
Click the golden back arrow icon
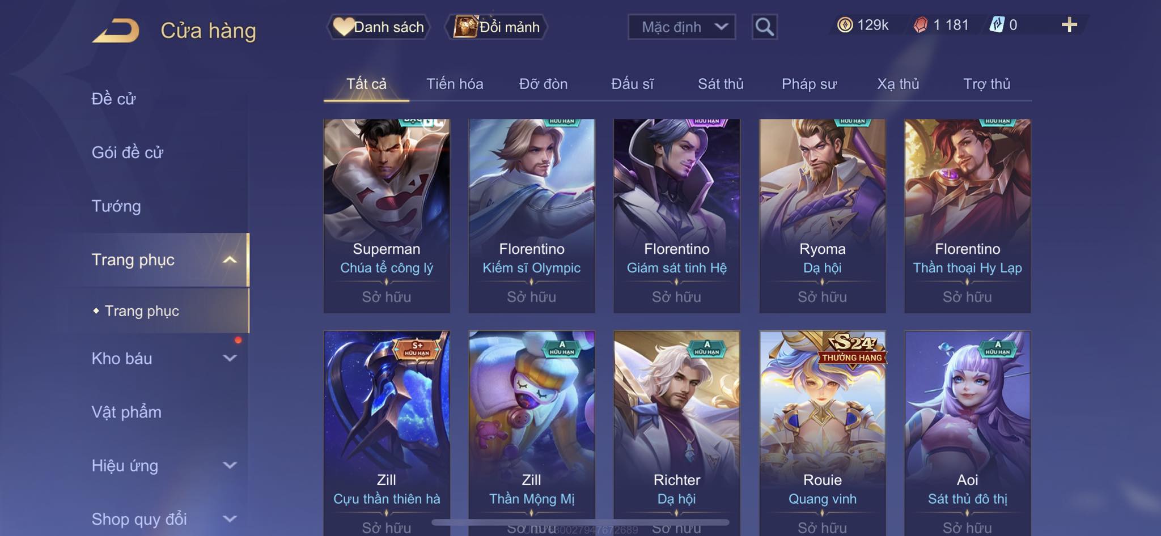(x=116, y=31)
